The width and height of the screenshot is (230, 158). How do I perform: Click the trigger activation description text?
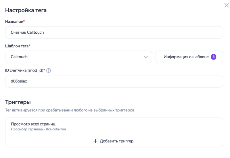click(70, 110)
